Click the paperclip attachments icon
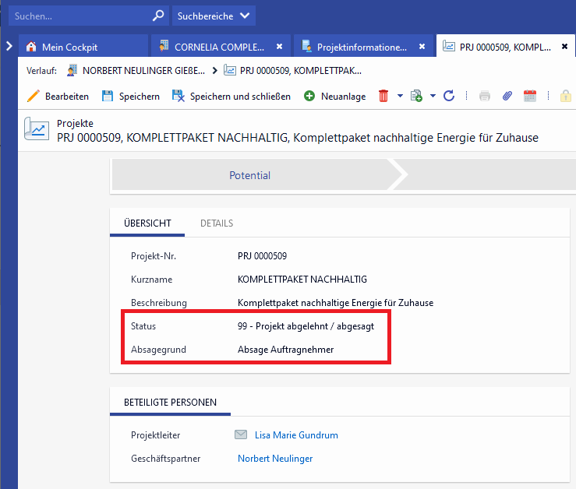Screen dimensions: 576x489 pos(507,97)
